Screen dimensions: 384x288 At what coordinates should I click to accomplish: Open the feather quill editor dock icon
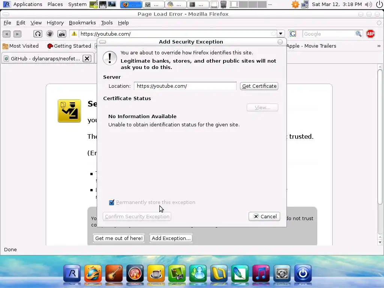(240, 273)
